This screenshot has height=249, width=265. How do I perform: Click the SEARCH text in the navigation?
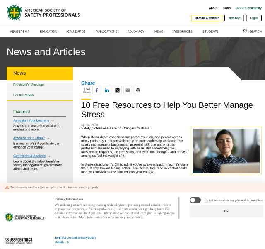(255, 32)
